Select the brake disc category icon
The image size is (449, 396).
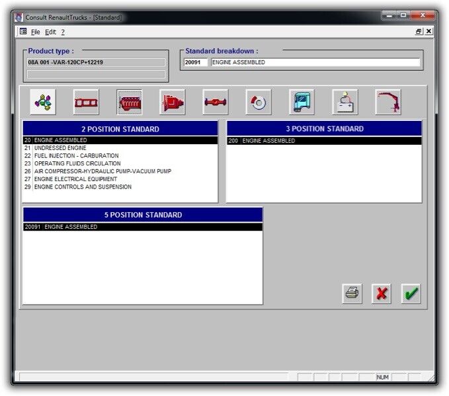[259, 102]
